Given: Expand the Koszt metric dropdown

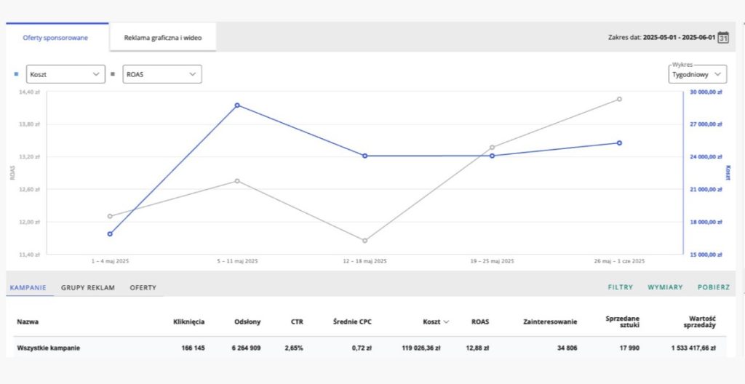Looking at the screenshot, I should pyautogui.click(x=65, y=74).
